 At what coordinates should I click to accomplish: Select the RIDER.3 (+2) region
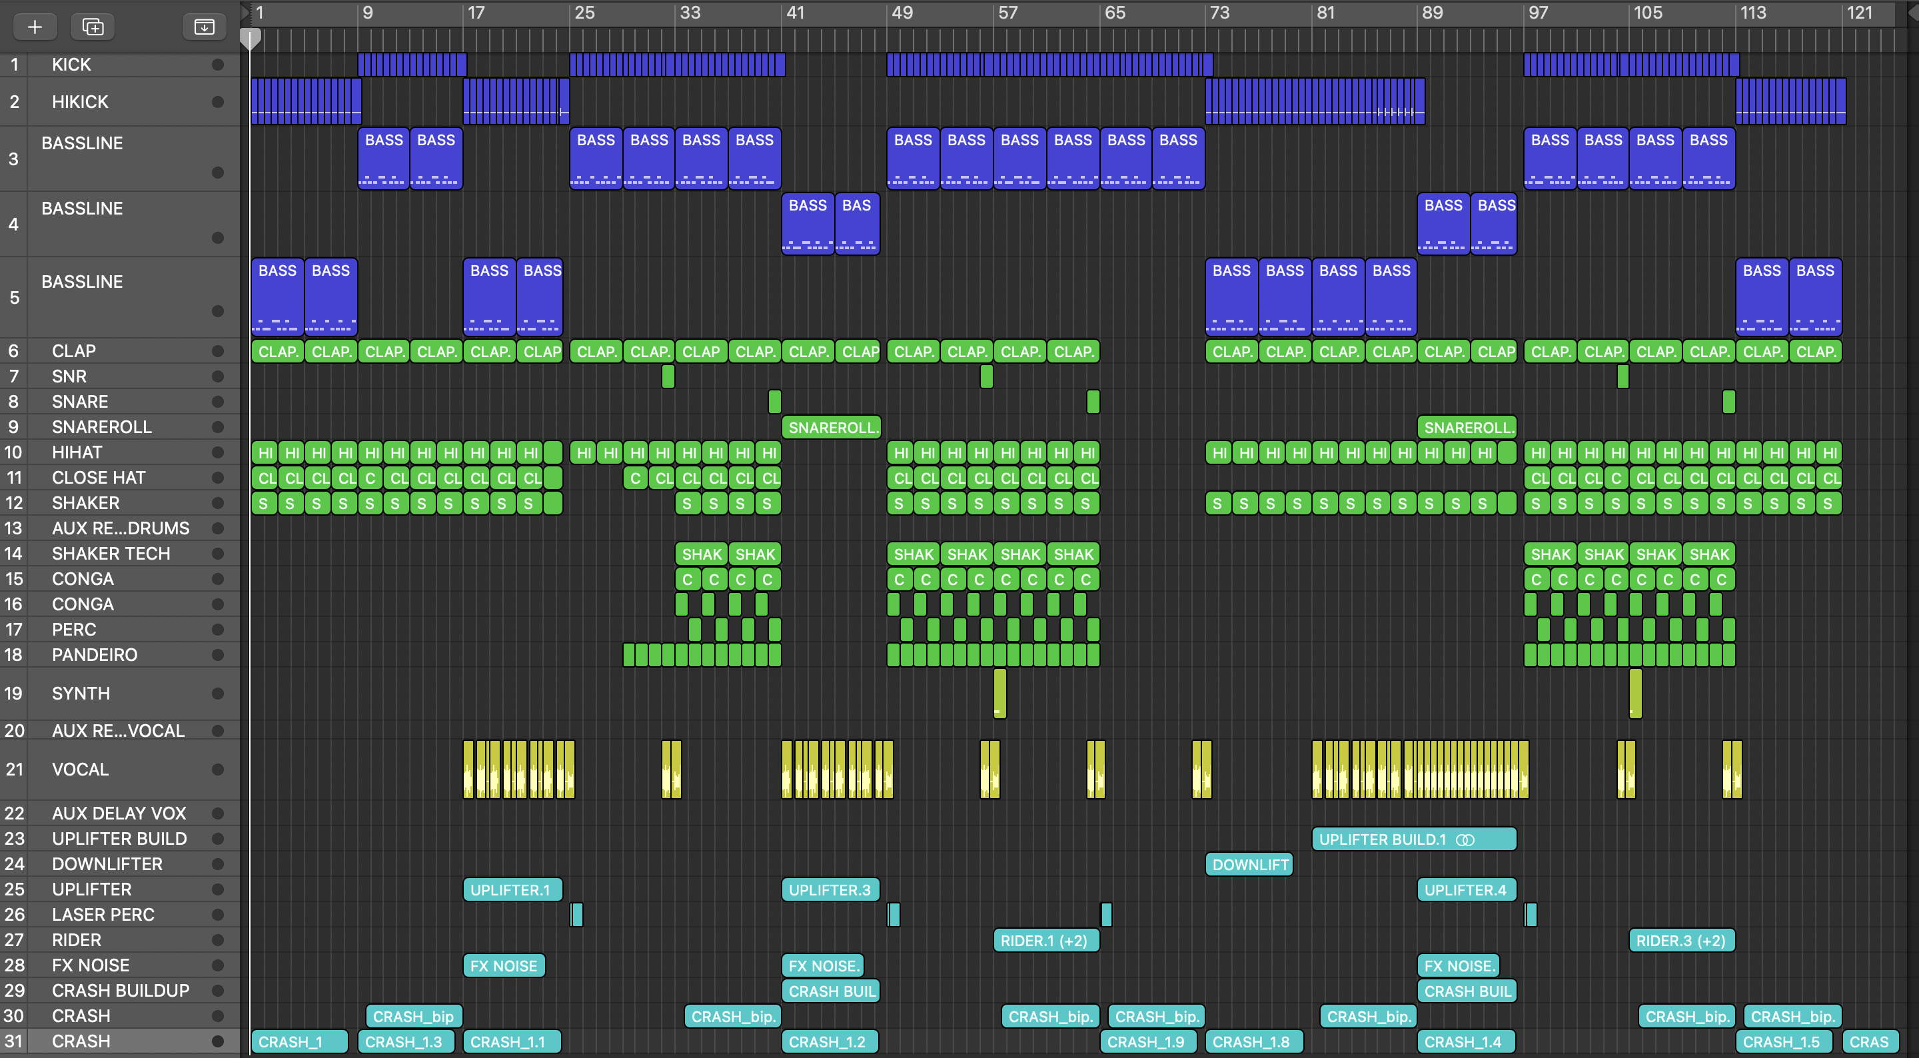coord(1682,940)
